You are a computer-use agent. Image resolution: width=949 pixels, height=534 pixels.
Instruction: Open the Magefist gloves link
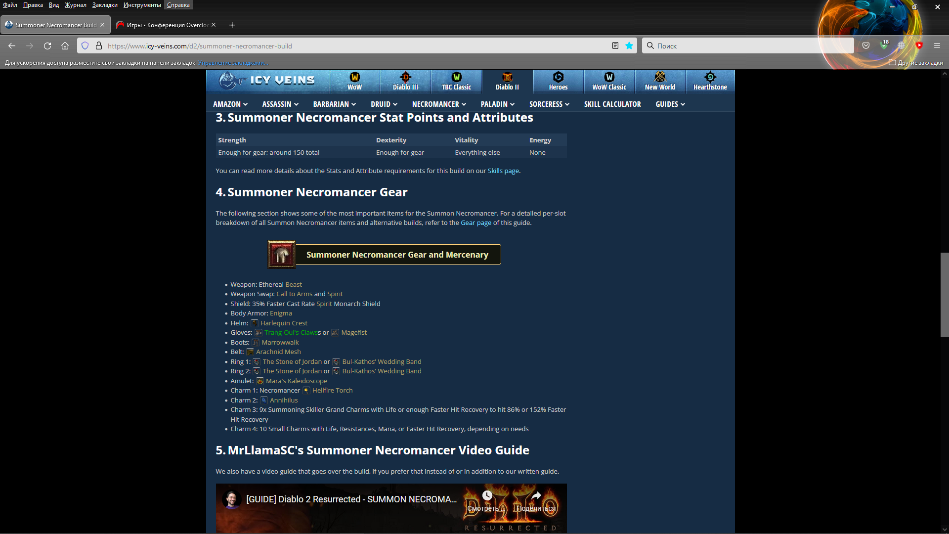(x=354, y=333)
